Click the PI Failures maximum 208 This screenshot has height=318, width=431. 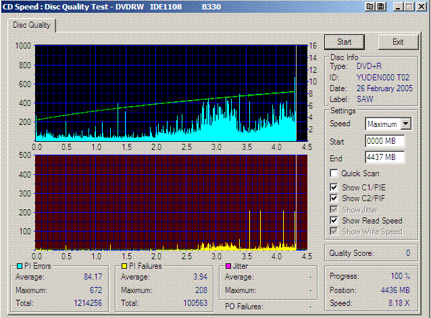[201, 290]
